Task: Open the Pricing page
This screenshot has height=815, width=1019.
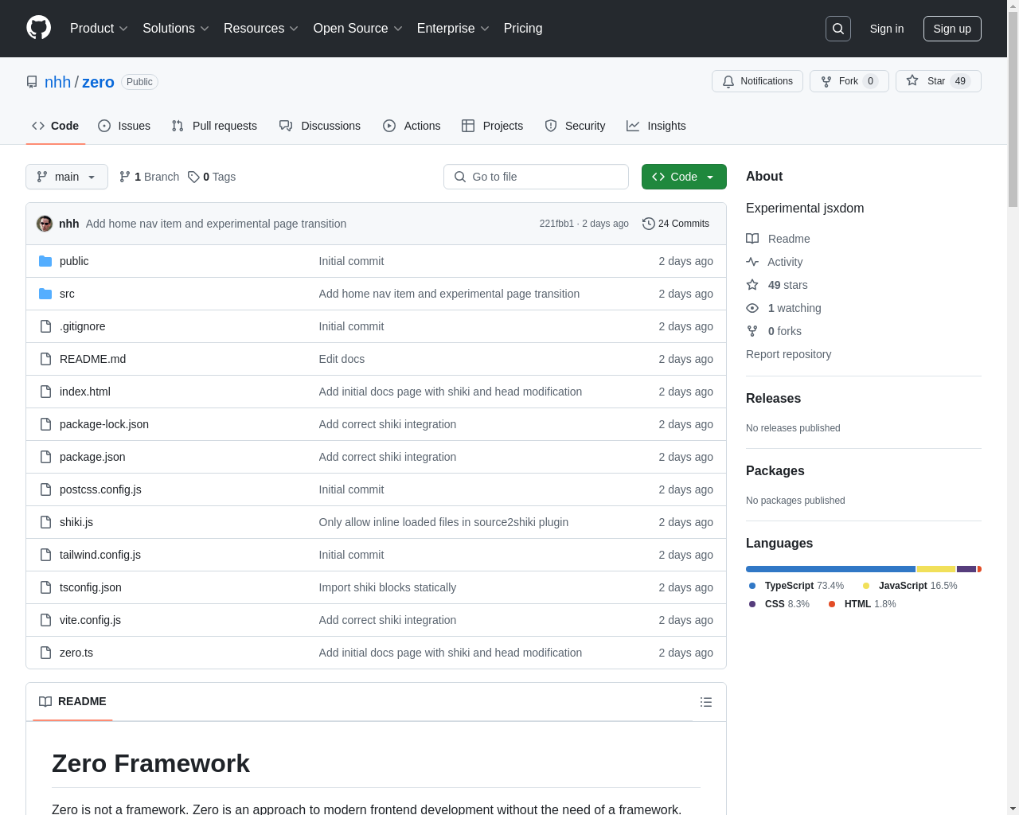Action: point(523,29)
